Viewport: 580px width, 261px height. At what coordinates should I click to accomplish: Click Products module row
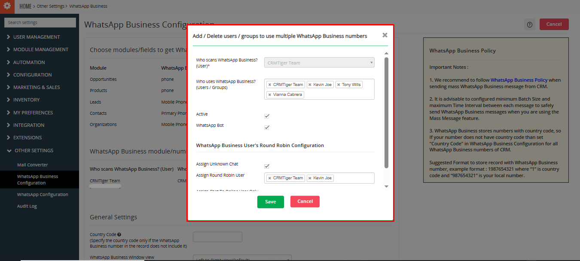coord(98,90)
